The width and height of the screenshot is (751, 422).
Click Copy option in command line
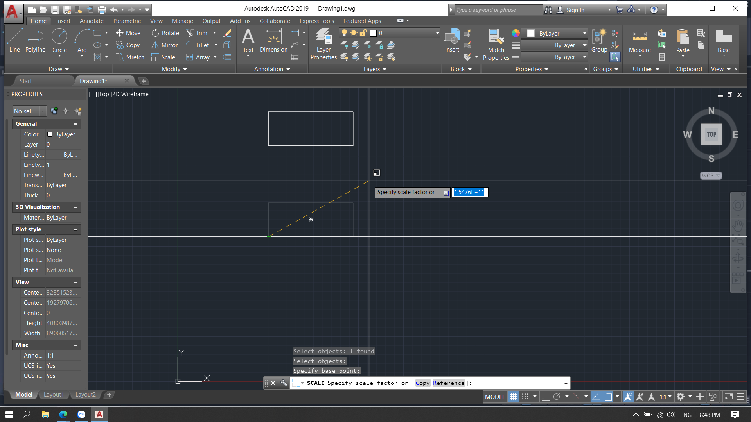tap(422, 383)
